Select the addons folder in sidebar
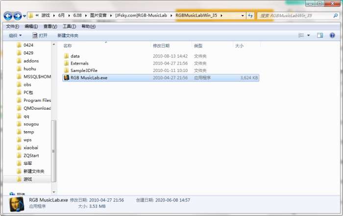This screenshot has width=343, height=216. [31, 61]
